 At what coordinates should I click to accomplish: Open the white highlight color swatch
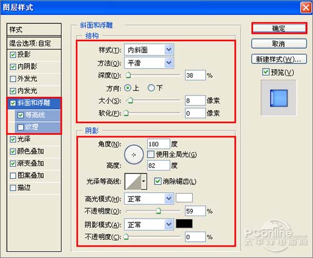coord(184,198)
